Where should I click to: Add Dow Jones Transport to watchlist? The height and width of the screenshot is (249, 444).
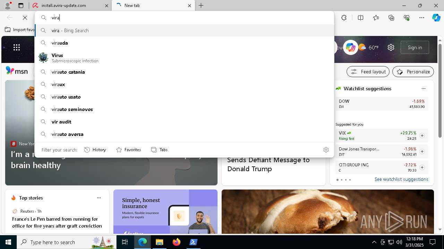pos(422,151)
